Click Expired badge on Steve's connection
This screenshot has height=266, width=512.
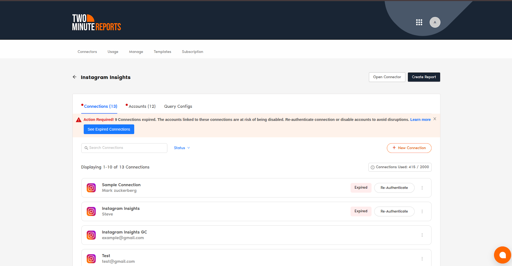tap(361, 211)
